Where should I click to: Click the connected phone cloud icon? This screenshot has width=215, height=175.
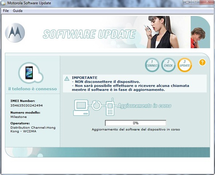pyautogui.click(x=31, y=73)
